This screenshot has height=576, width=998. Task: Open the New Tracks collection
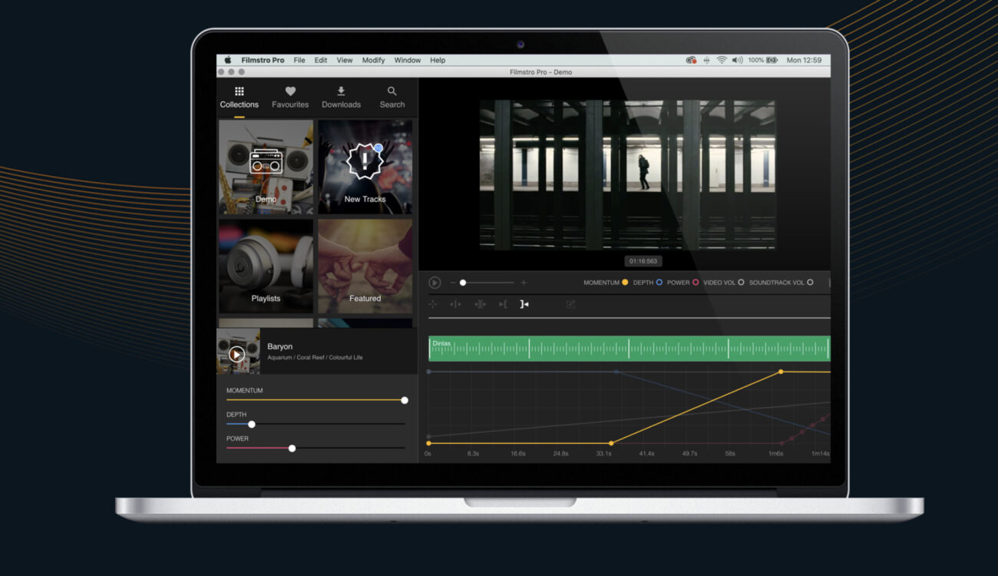tap(365, 167)
